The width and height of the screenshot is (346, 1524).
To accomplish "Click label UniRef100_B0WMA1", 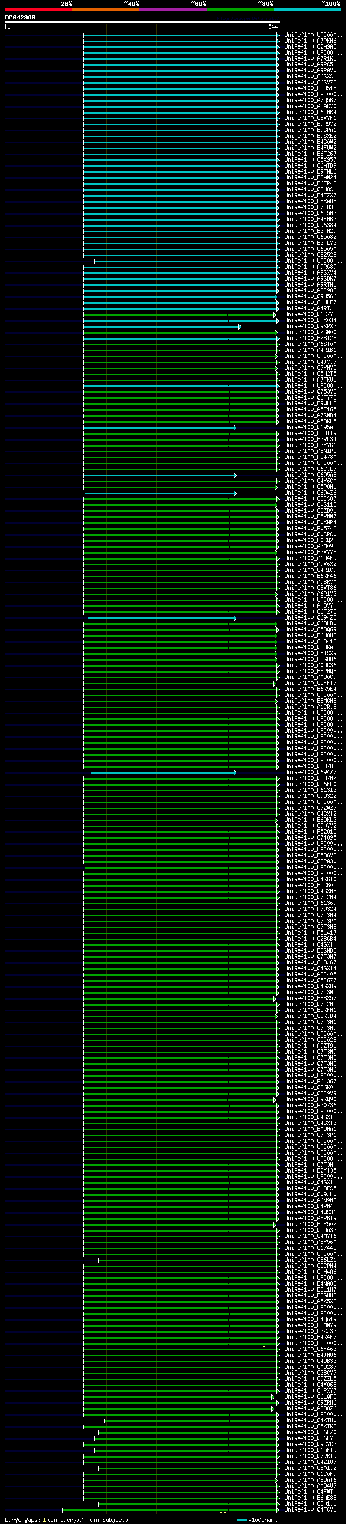I will tap(310, 1129).
